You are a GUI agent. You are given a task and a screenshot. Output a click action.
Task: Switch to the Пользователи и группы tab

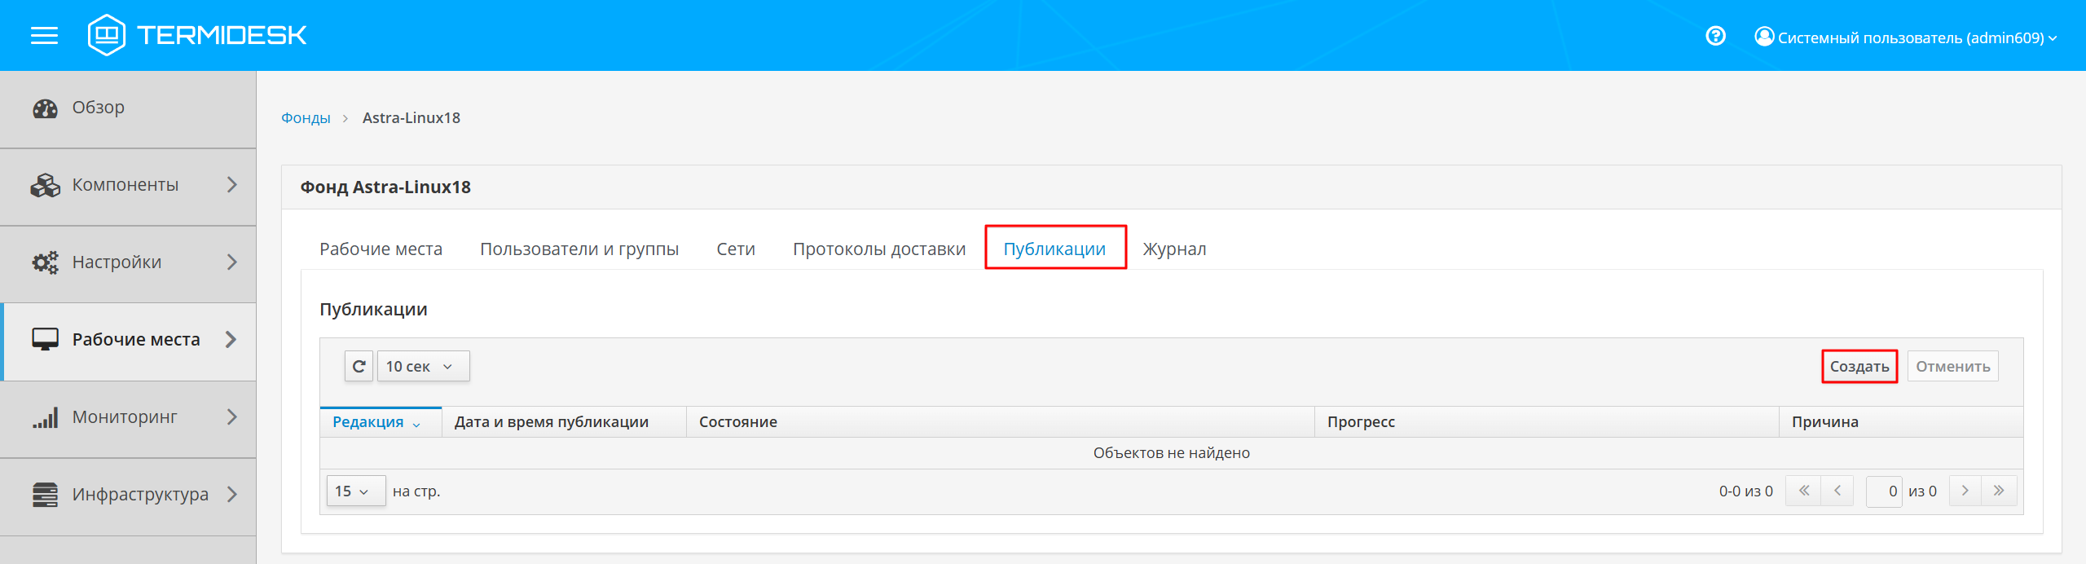pos(579,249)
